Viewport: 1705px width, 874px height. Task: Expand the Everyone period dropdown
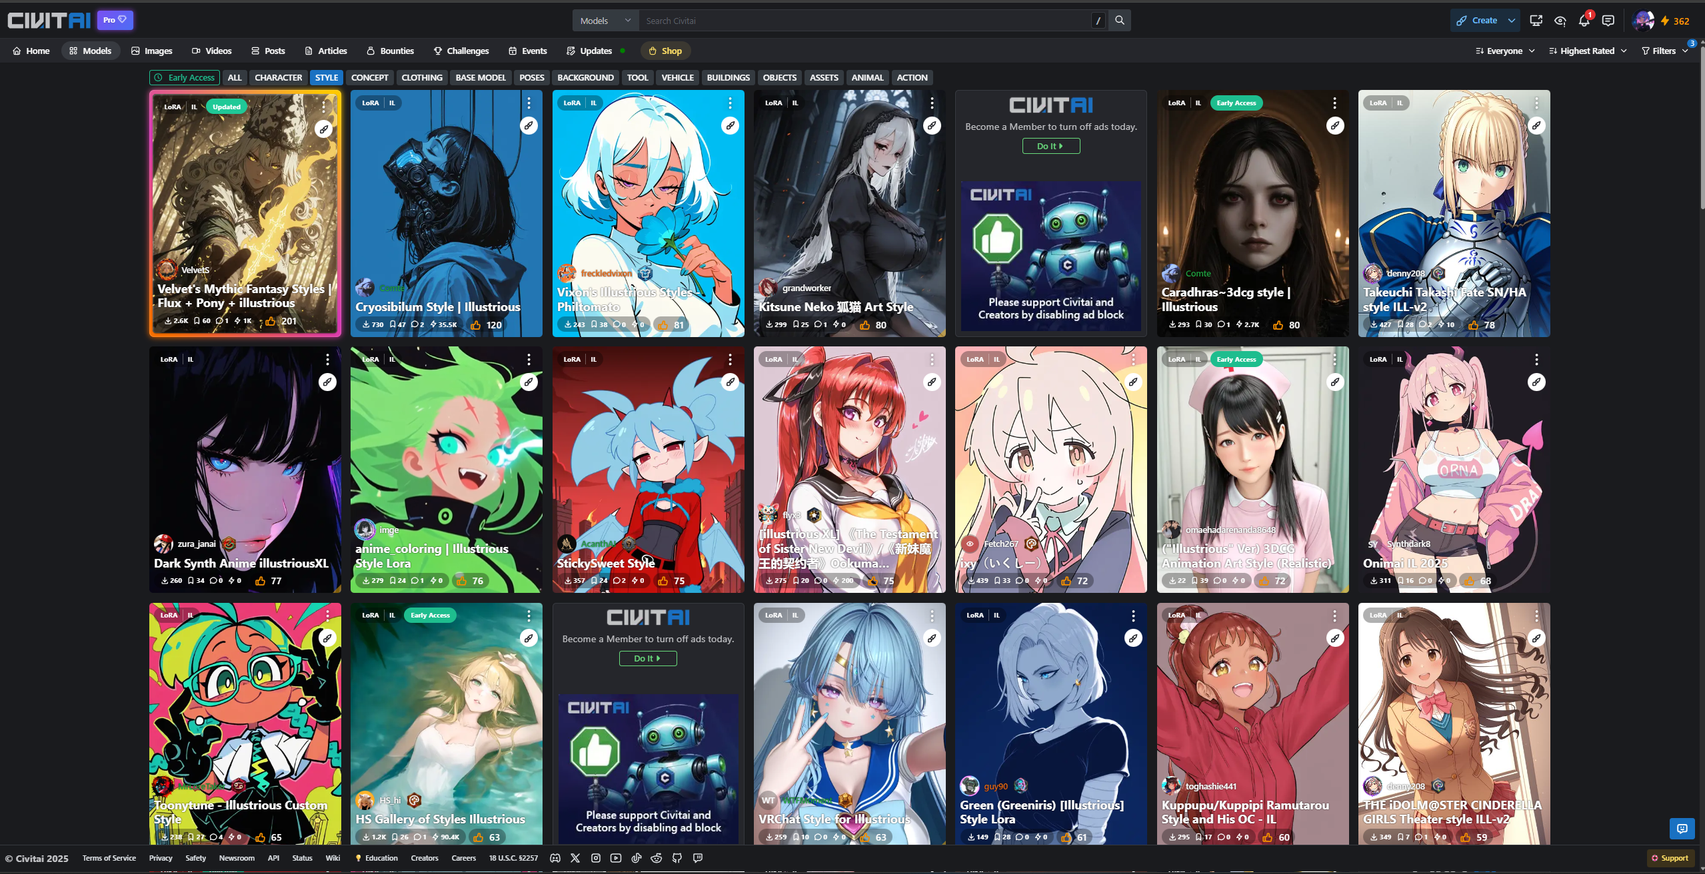point(1504,51)
